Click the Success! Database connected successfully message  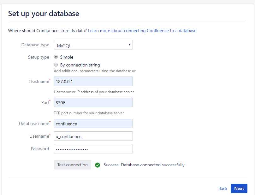point(145,165)
